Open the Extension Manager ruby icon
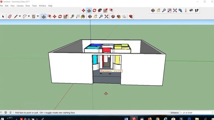 pyautogui.click(x=131, y=17)
